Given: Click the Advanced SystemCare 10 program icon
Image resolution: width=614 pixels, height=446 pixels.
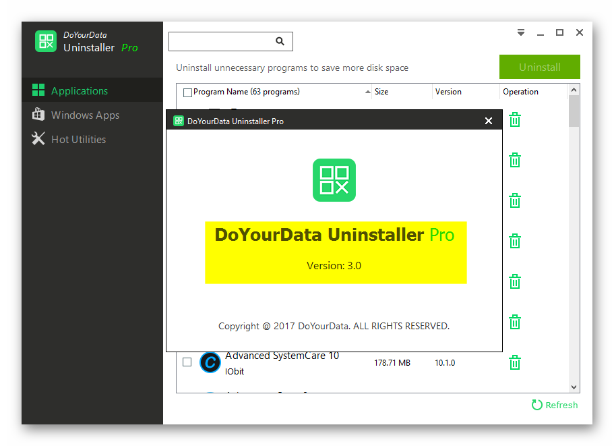Looking at the screenshot, I should pyautogui.click(x=210, y=362).
